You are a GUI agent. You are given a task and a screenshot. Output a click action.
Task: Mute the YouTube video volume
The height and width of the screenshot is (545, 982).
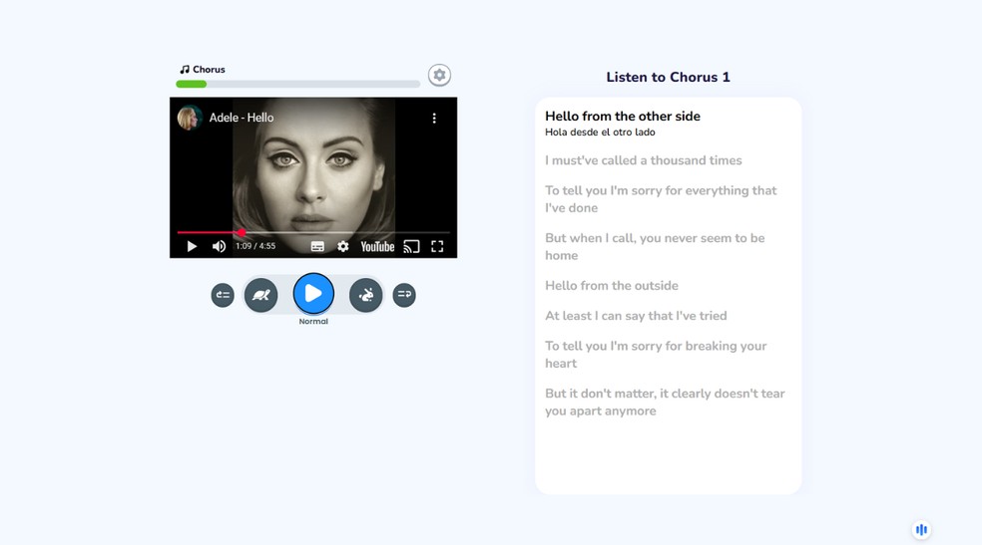(x=219, y=246)
